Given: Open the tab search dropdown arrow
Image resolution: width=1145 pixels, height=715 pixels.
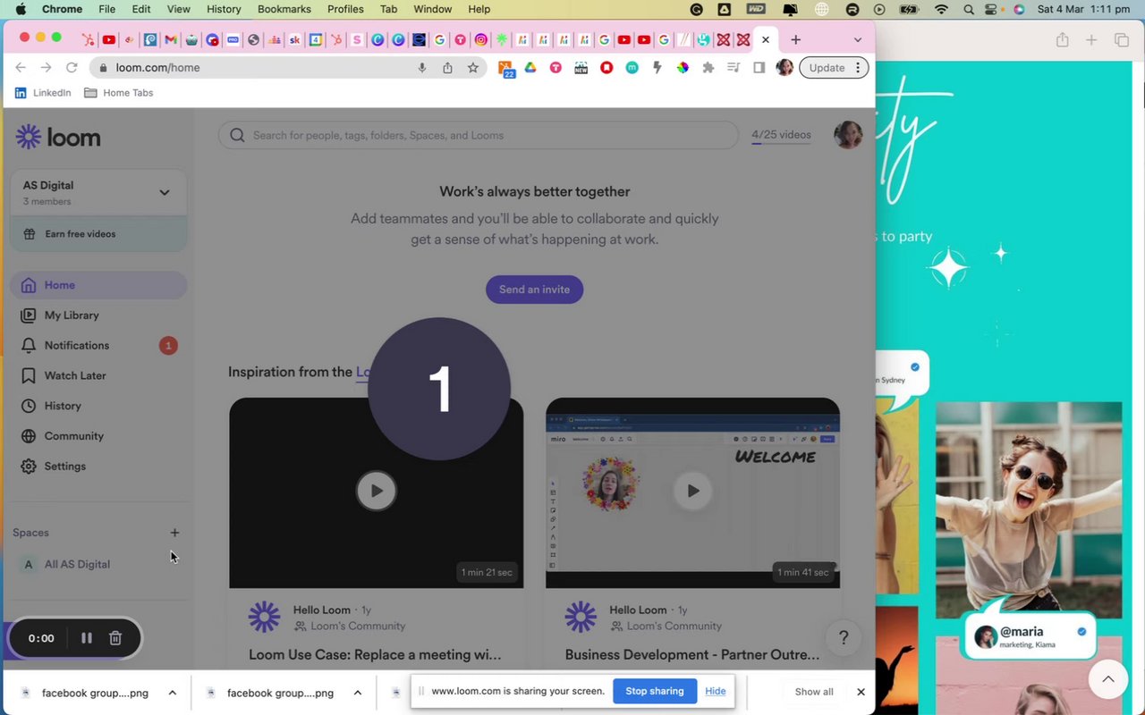Looking at the screenshot, I should coord(857,39).
